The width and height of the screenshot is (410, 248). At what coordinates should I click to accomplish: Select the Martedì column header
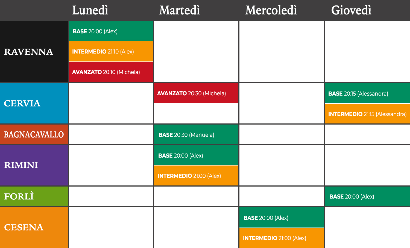coord(180,10)
